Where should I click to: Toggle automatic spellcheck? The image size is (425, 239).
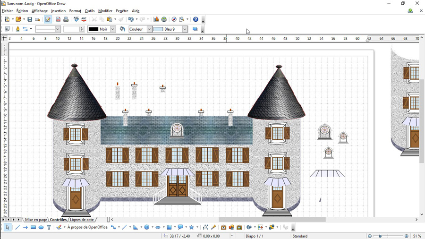pos(84,19)
